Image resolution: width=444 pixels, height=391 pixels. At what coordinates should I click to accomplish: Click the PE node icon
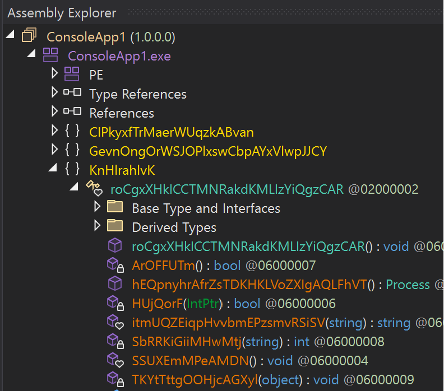coord(71,75)
